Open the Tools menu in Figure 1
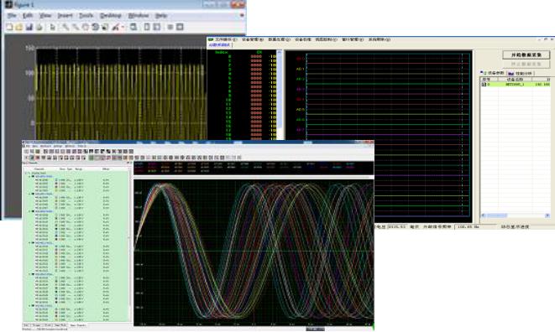The image size is (555, 332). 86,16
